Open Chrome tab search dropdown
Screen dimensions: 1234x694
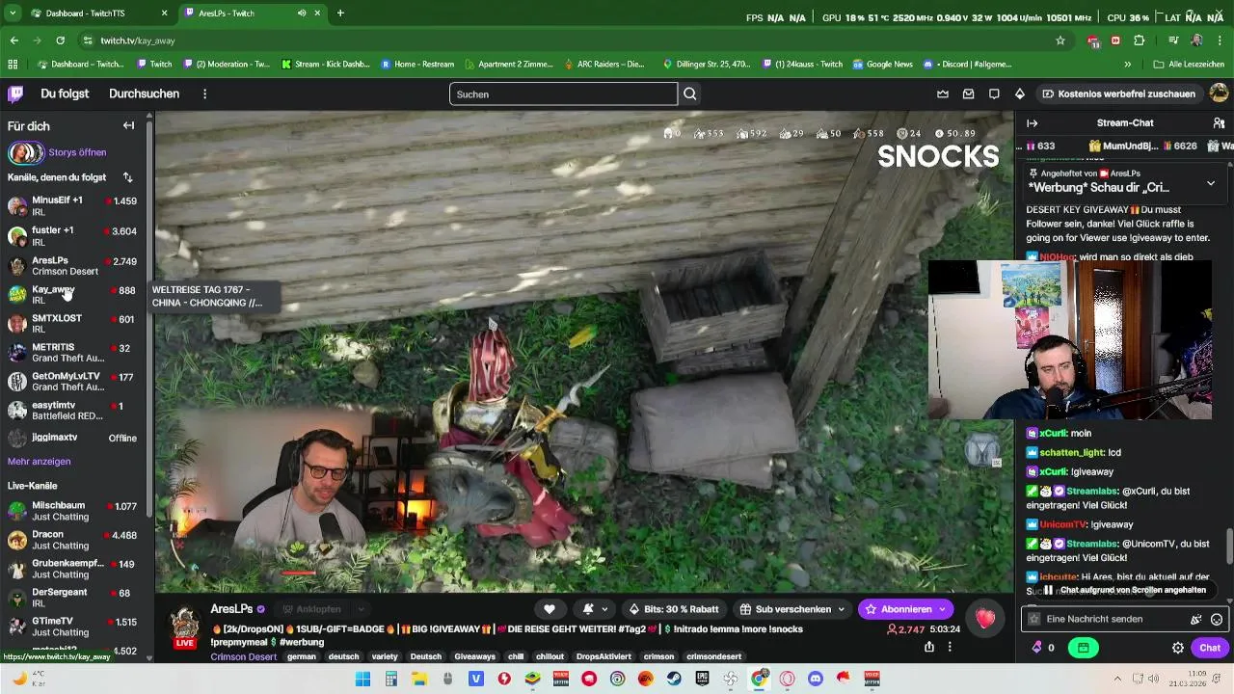(x=13, y=13)
